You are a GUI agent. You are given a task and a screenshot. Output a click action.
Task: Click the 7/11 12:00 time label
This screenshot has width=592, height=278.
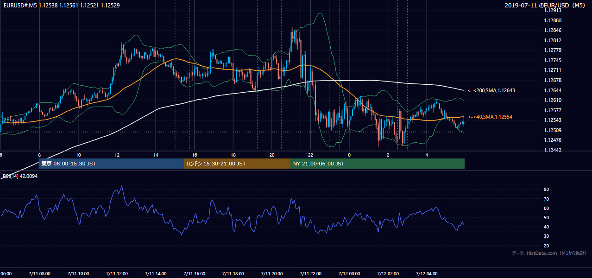[x=117, y=274]
